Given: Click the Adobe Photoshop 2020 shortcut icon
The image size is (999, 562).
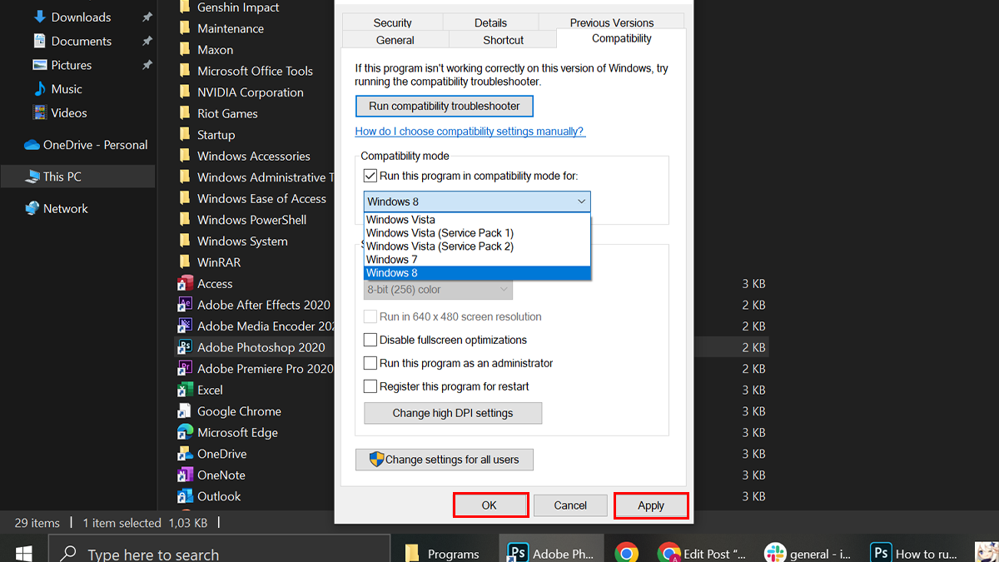Looking at the screenshot, I should [x=185, y=347].
